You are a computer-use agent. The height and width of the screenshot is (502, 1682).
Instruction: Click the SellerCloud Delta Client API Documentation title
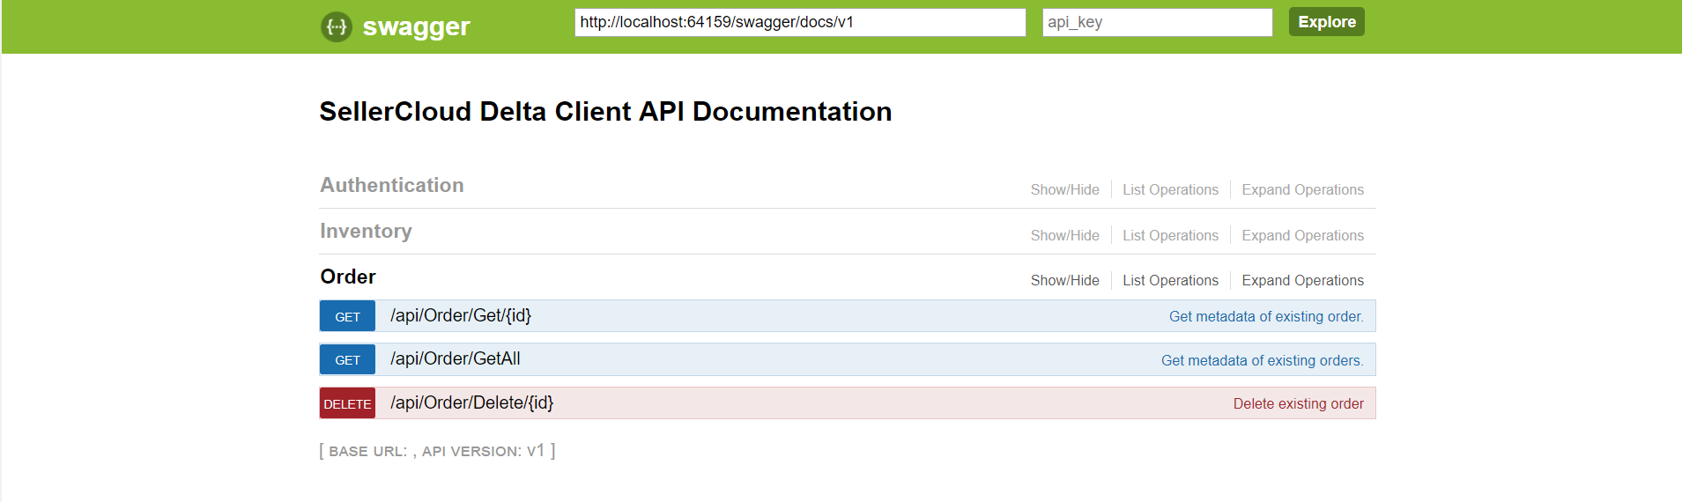(x=605, y=112)
